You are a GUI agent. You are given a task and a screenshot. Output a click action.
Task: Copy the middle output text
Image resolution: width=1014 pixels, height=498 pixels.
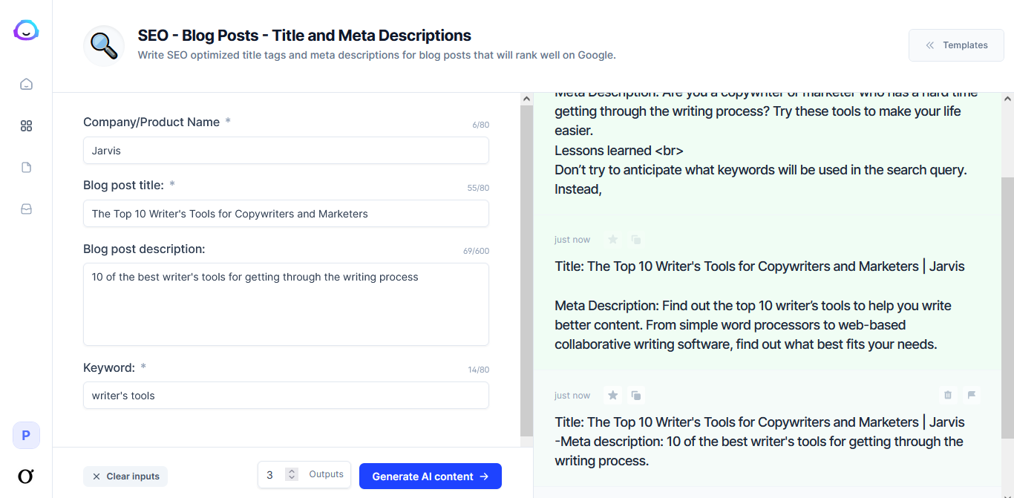[636, 240]
